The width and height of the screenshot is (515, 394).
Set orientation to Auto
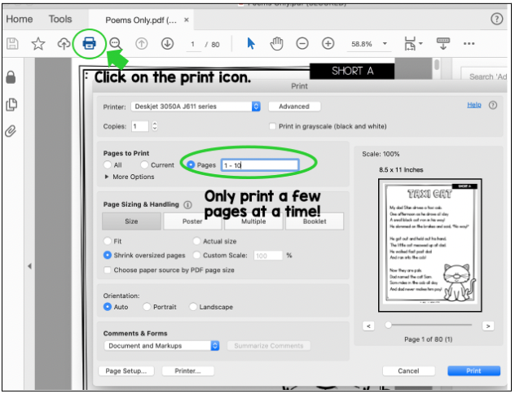point(107,307)
